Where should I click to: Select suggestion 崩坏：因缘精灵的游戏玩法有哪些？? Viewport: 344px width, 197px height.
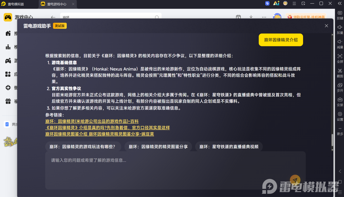pyautogui.click(x=83, y=146)
